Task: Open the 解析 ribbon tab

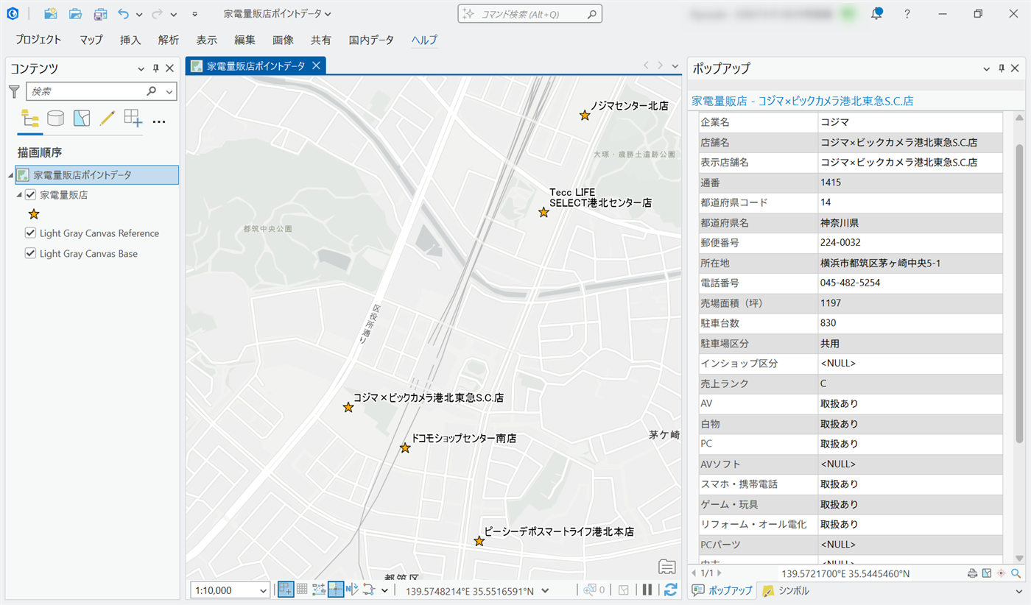Action: tap(168, 40)
